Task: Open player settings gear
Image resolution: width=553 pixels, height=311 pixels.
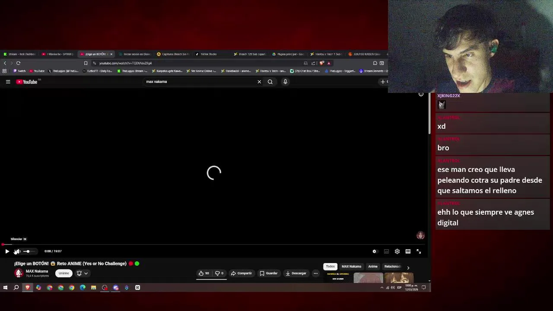Action: coord(397,251)
